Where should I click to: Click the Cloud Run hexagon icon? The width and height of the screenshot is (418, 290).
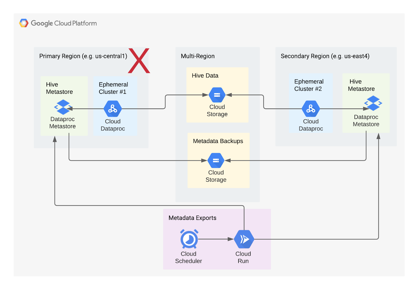click(x=244, y=239)
